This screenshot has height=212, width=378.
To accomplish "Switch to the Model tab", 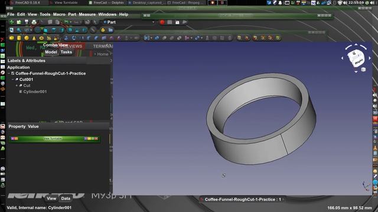I will click(51, 52).
